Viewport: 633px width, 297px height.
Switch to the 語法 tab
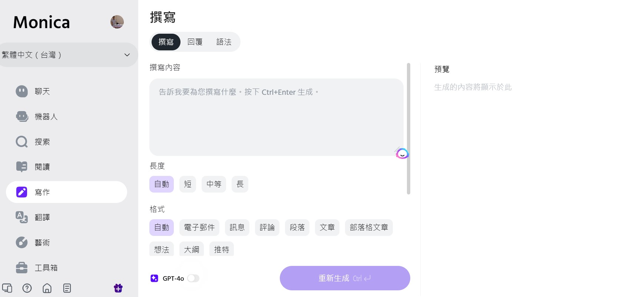(x=224, y=42)
